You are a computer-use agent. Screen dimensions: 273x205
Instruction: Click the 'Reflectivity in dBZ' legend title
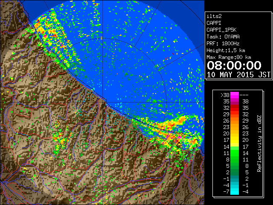[259, 143]
